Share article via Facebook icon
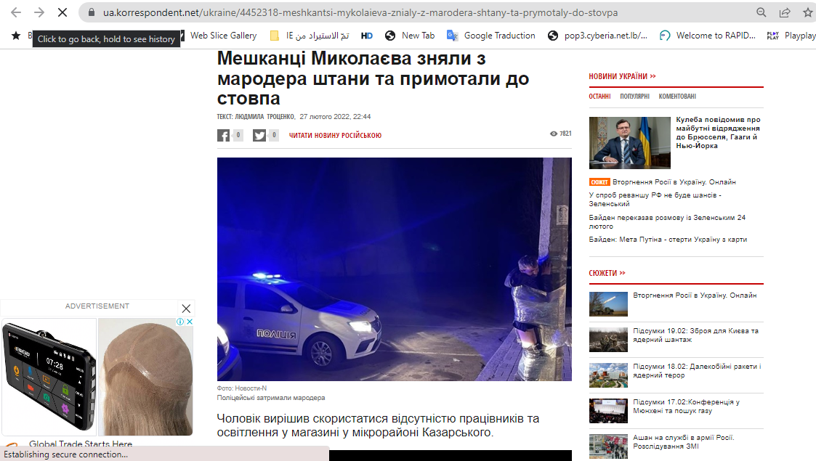Screen dimensions: 816x461 [223, 136]
